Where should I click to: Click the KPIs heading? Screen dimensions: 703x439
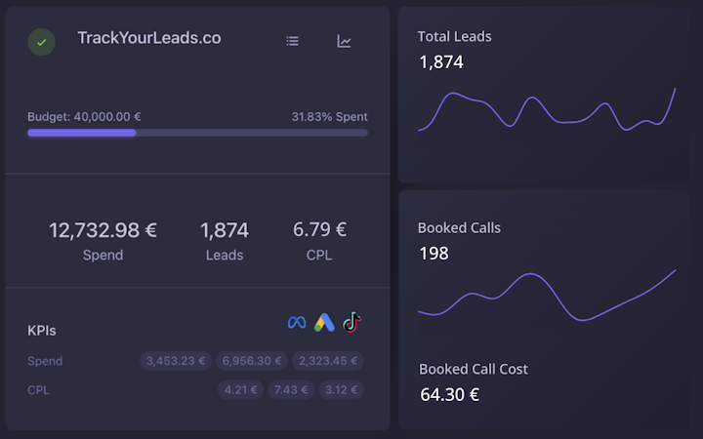point(42,331)
